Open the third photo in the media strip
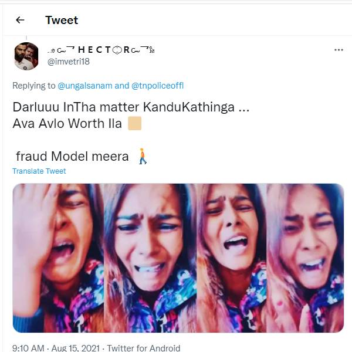 (x=232, y=258)
